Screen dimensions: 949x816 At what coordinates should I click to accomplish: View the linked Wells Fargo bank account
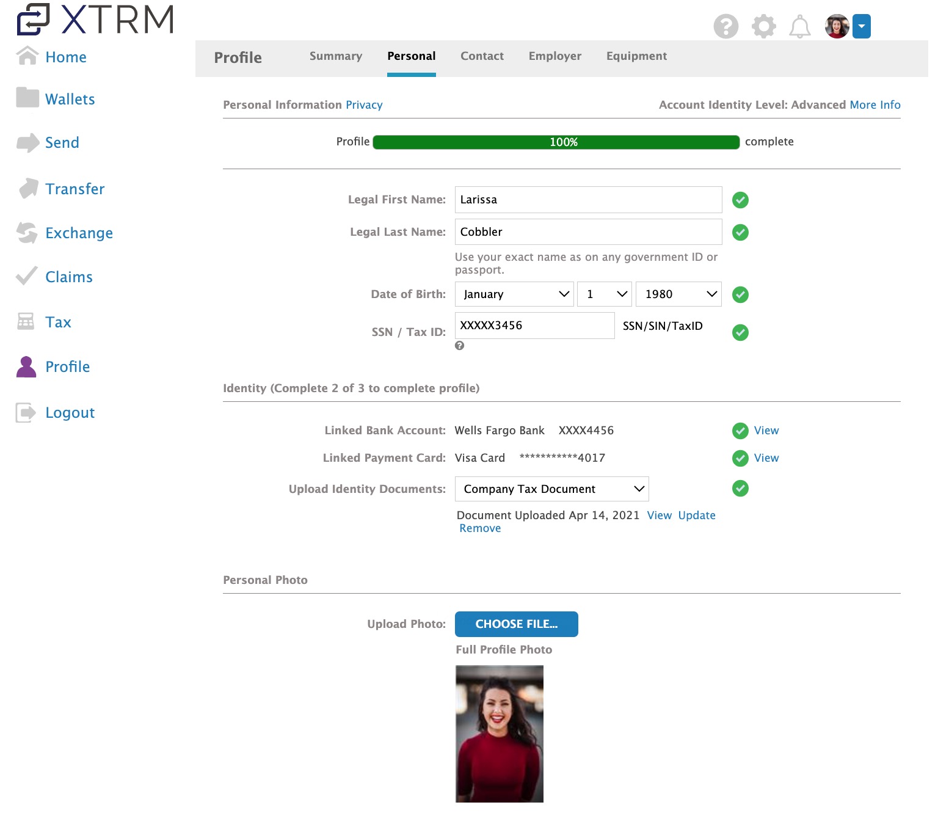point(766,431)
